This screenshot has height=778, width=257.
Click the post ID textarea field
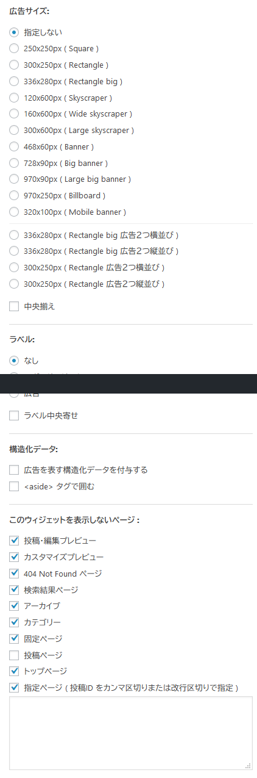(x=131, y=733)
